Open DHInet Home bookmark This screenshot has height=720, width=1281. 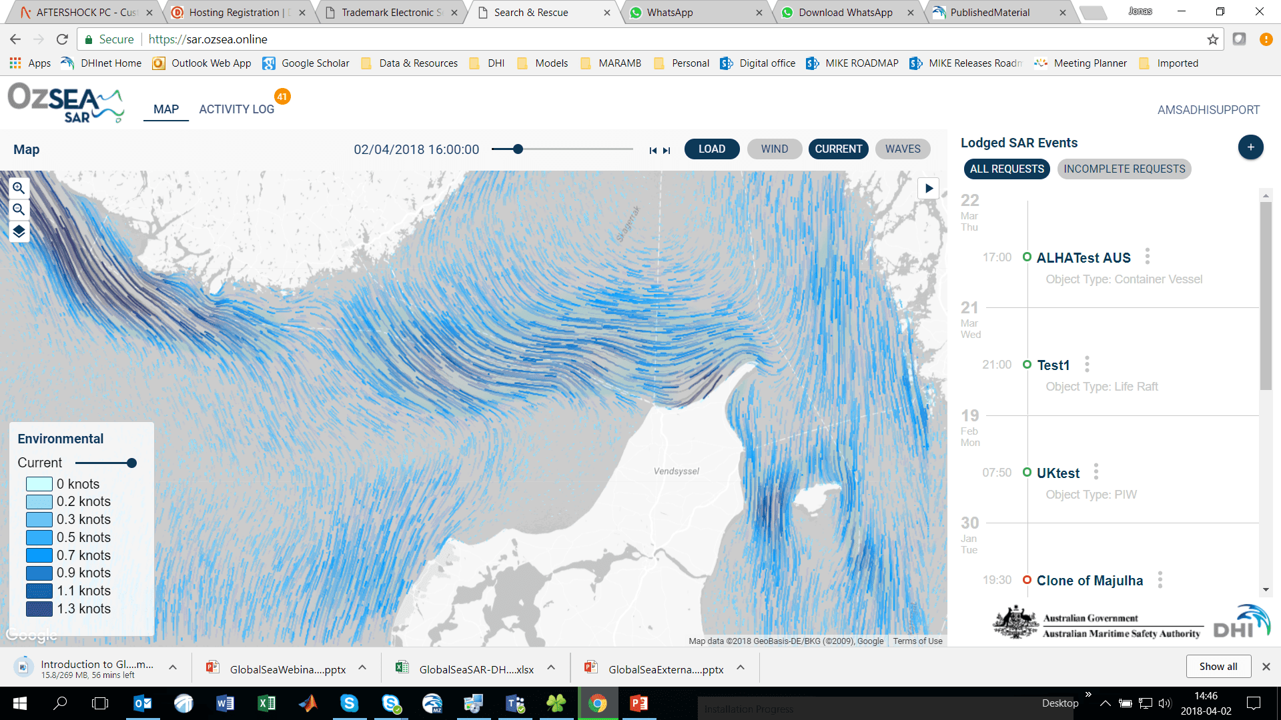click(x=101, y=63)
